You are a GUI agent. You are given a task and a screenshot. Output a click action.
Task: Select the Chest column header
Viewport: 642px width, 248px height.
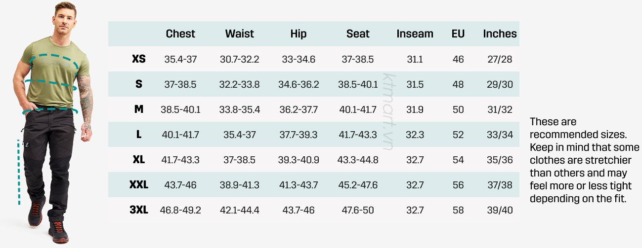tap(180, 34)
